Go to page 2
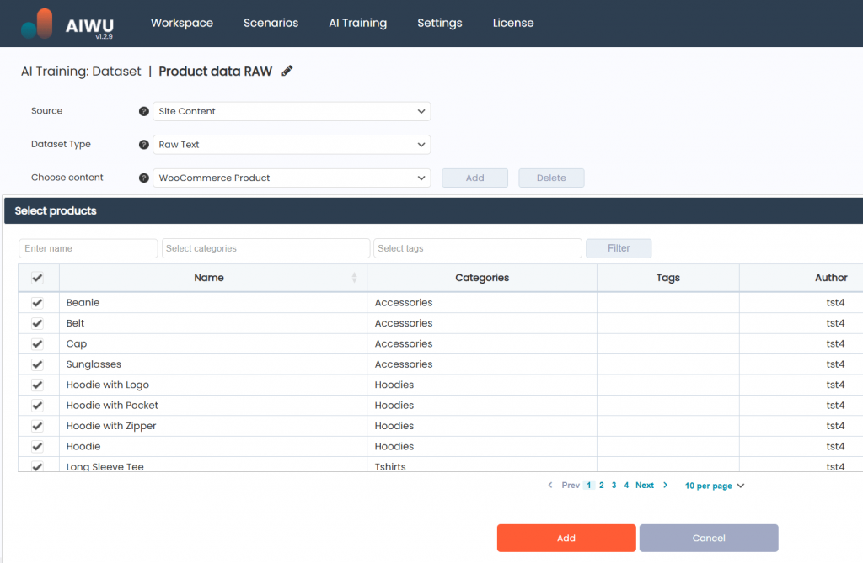The image size is (863, 563). coord(602,485)
